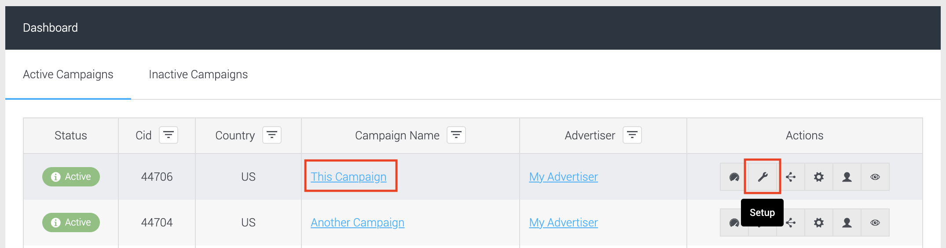Click user icon in Another Campaign row
This screenshot has height=248, width=946.
click(x=847, y=222)
